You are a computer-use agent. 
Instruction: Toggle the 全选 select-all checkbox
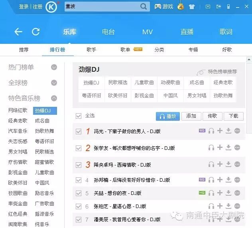pyautogui.click(x=79, y=116)
